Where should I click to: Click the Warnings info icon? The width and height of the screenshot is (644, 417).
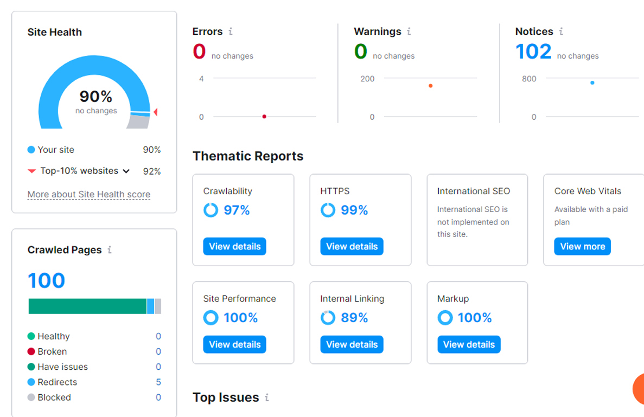409,31
